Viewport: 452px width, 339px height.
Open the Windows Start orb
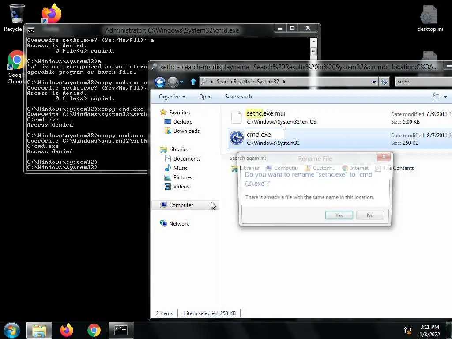click(11, 330)
